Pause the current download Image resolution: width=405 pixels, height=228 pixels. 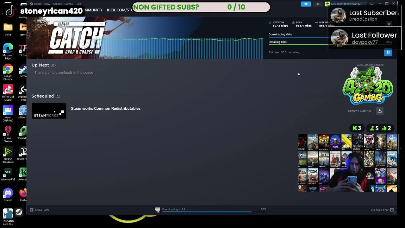388,52
